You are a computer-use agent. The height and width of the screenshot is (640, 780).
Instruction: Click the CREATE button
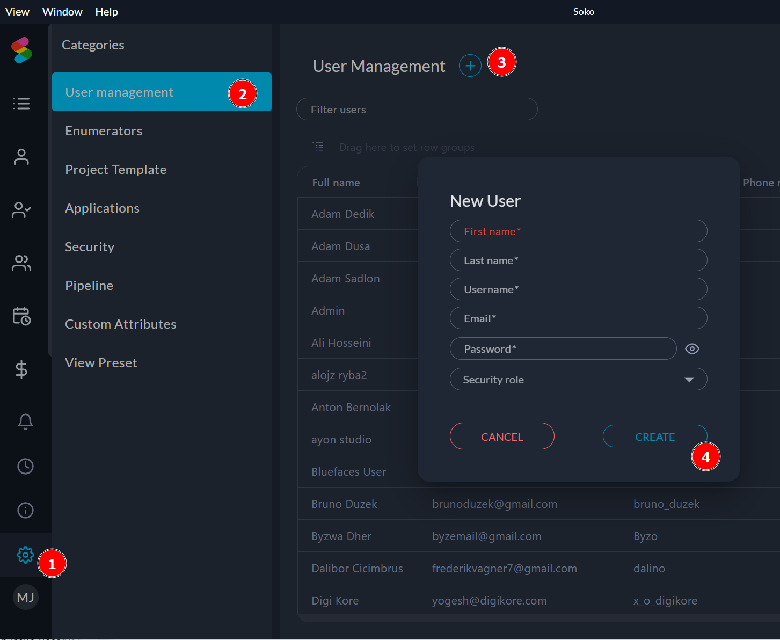(x=654, y=437)
